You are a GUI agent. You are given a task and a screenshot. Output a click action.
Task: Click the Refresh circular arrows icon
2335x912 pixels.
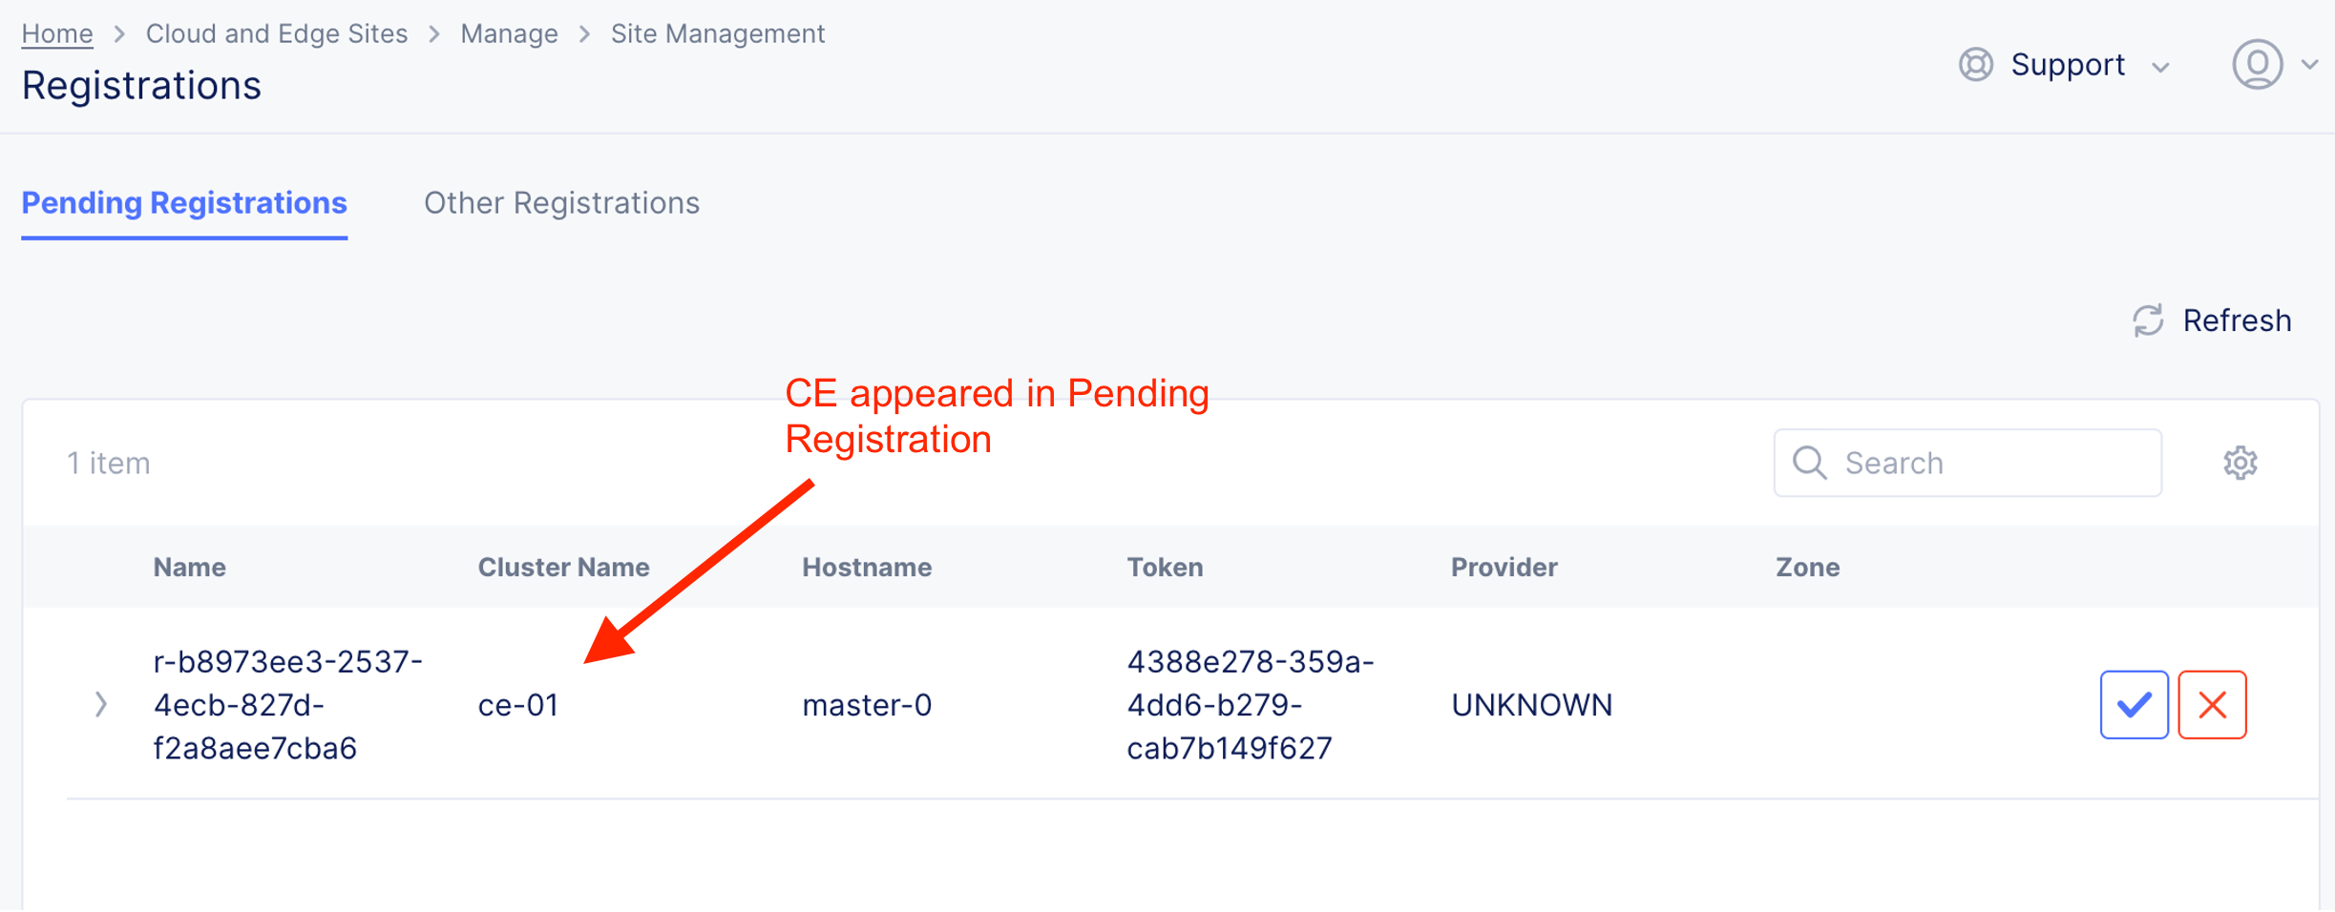(2148, 321)
